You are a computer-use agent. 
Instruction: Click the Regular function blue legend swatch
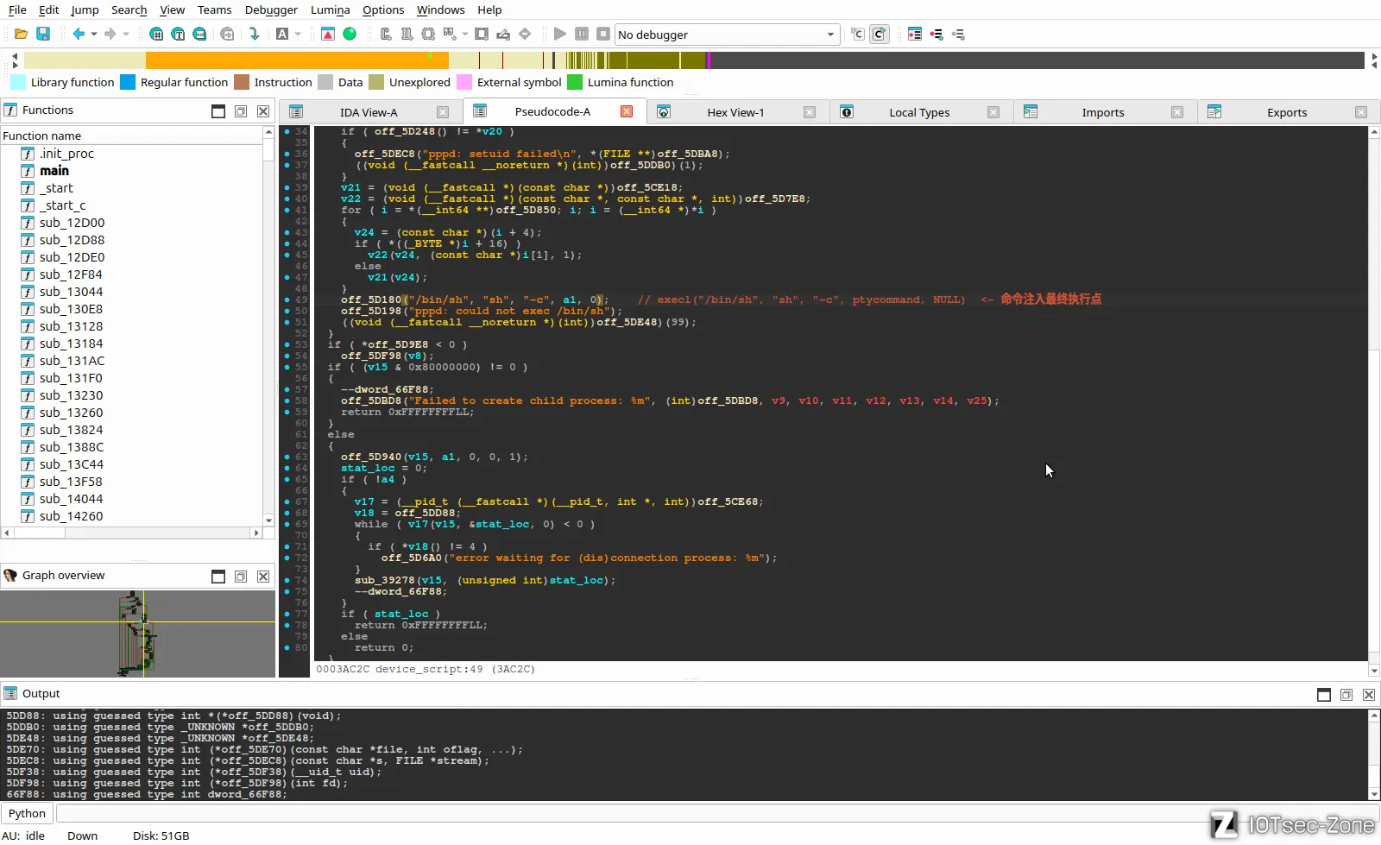[128, 82]
